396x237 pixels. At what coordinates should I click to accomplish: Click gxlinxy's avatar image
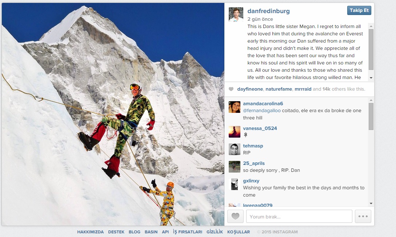point(235,184)
